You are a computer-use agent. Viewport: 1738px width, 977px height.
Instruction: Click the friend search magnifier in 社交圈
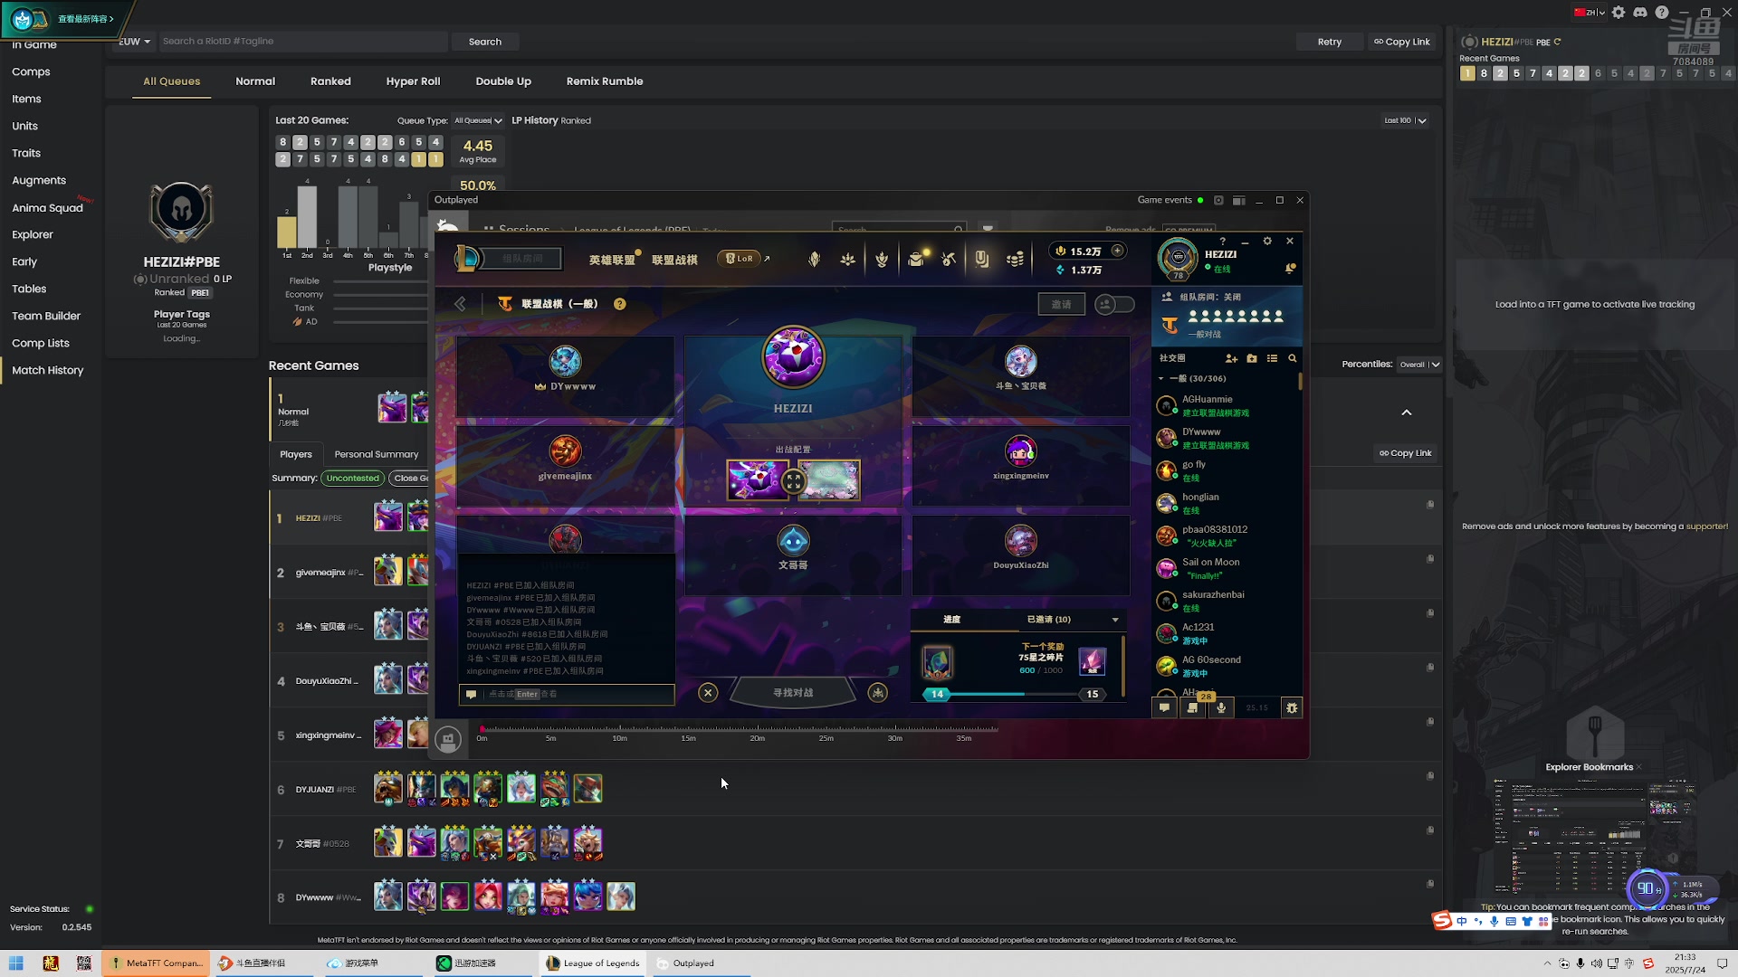1293,358
